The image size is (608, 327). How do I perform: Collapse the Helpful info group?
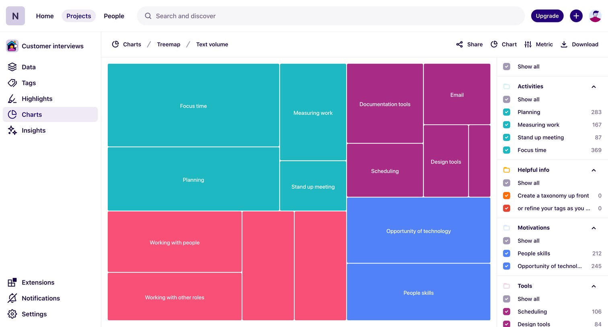pyautogui.click(x=594, y=170)
